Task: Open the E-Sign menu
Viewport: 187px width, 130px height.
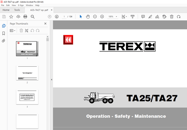Action: click(x=21, y=5)
